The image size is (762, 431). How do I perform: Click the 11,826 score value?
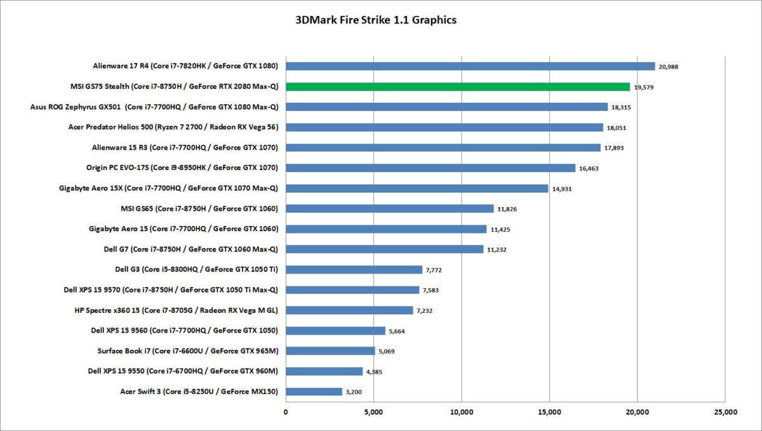(508, 209)
